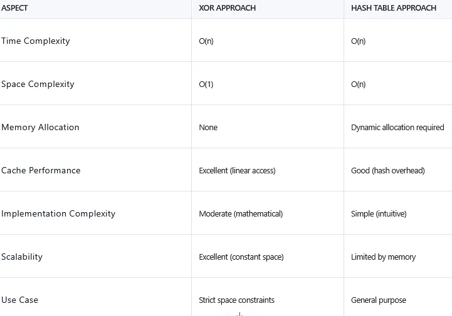Click the ASPECT column header
The width and height of the screenshot is (452, 316).
click(14, 8)
